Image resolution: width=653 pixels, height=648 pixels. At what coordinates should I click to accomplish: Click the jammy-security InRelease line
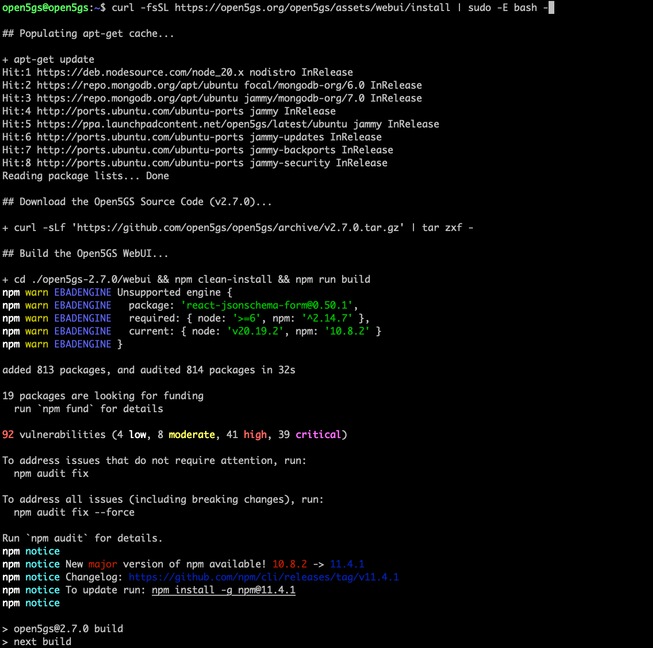coord(195,163)
